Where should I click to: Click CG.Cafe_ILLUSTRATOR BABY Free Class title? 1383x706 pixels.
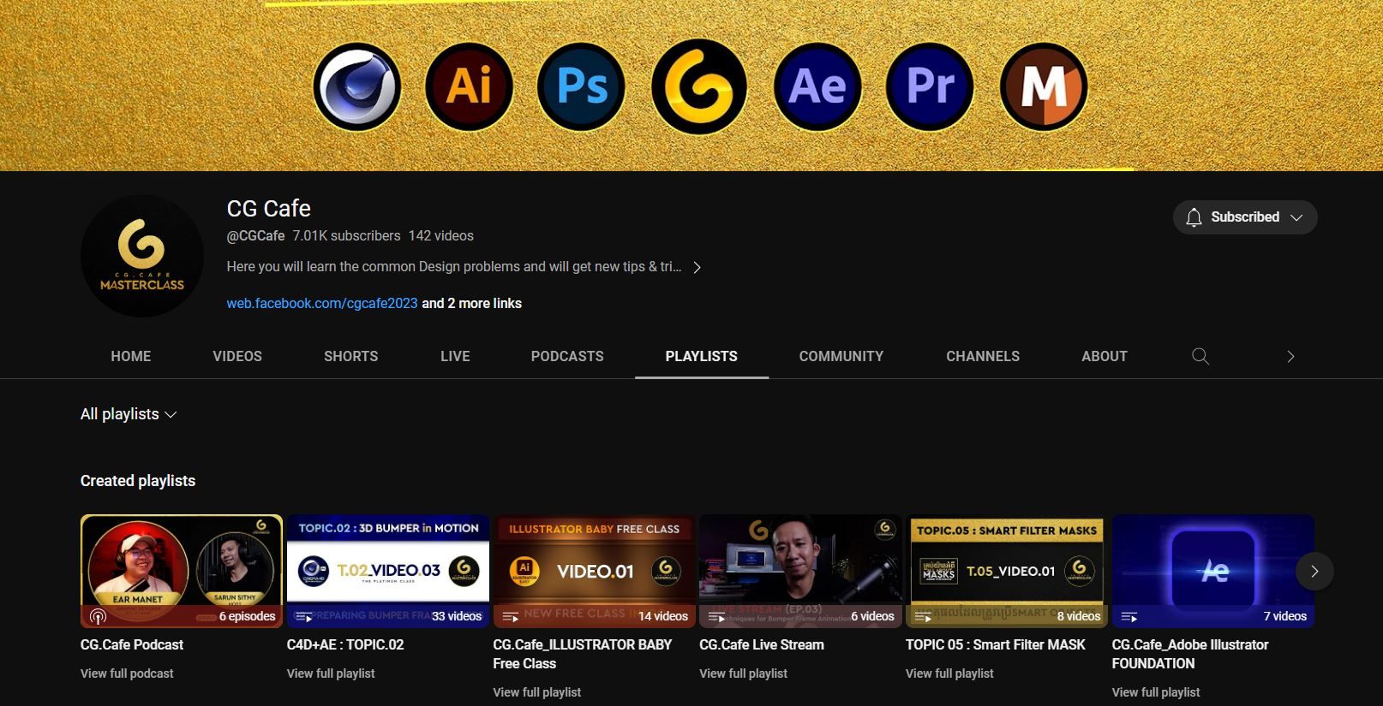(583, 654)
